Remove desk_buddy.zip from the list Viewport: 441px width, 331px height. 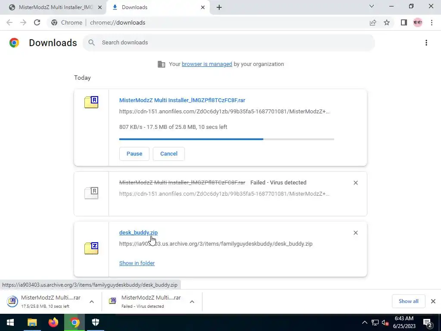[355, 233]
